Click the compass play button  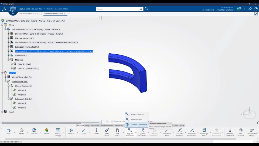(x=13, y=11)
